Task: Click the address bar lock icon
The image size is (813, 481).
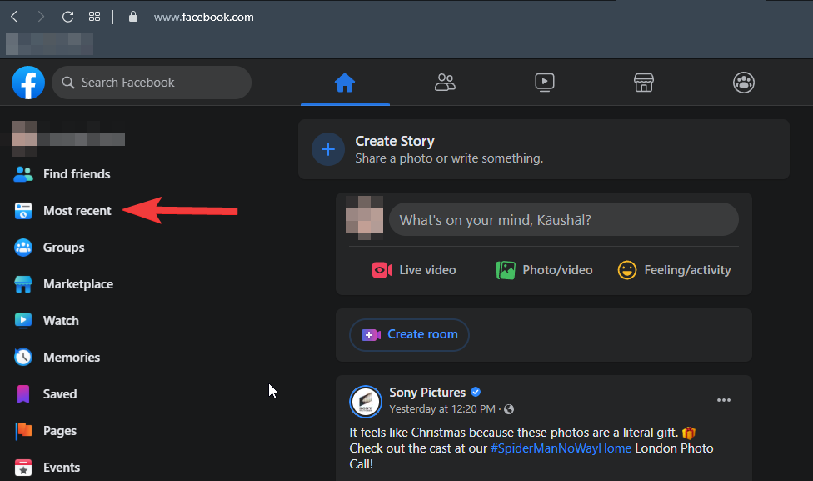Action: (133, 17)
